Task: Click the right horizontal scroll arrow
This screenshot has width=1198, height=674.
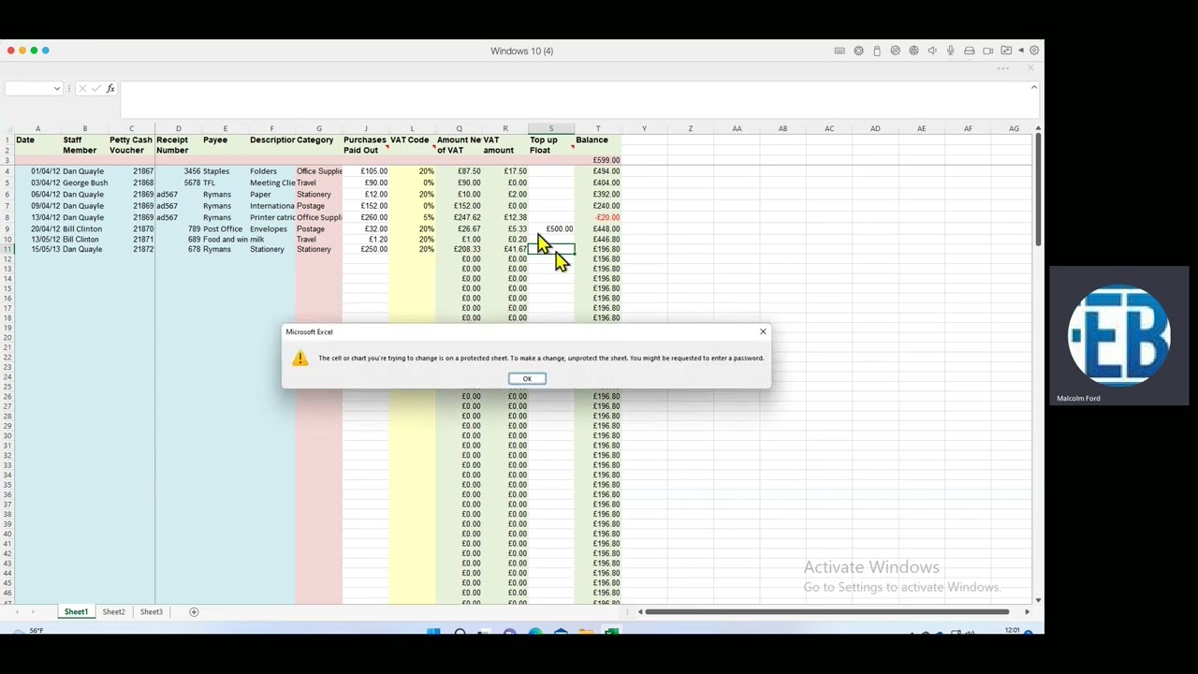Action: 1027,611
